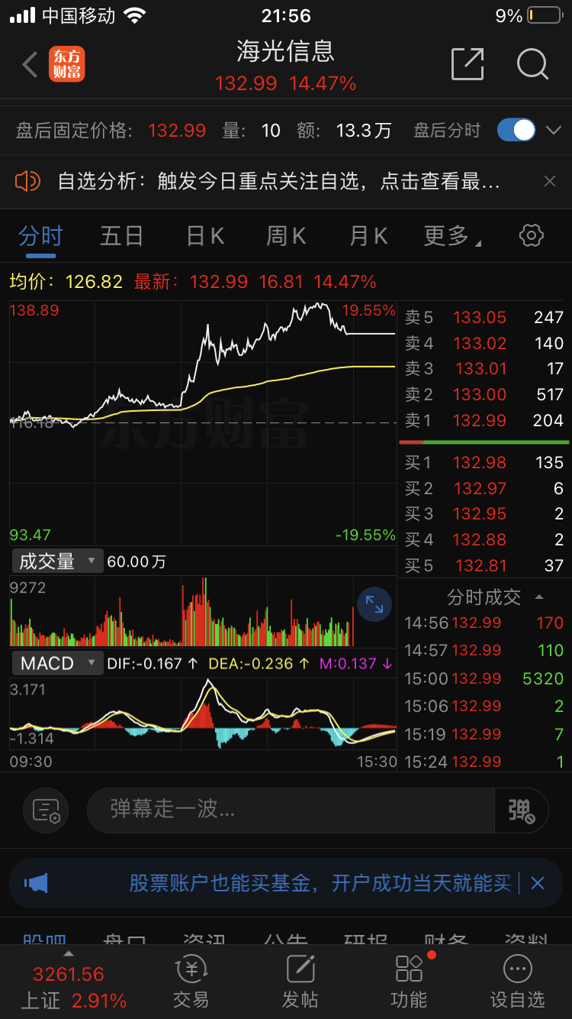The image size is (572, 1019).
Task: Open the 功能 functions icon
Action: [x=410, y=982]
